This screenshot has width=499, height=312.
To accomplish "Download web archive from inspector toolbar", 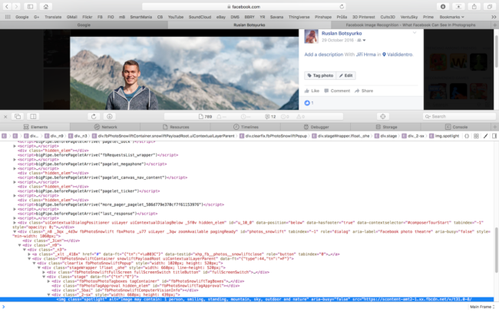I will click(110, 117).
